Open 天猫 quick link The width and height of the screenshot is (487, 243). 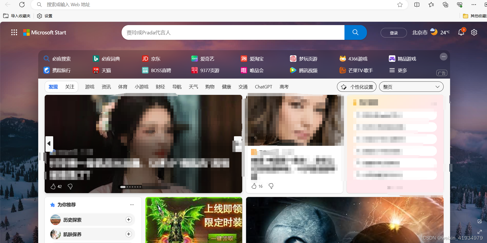click(102, 70)
